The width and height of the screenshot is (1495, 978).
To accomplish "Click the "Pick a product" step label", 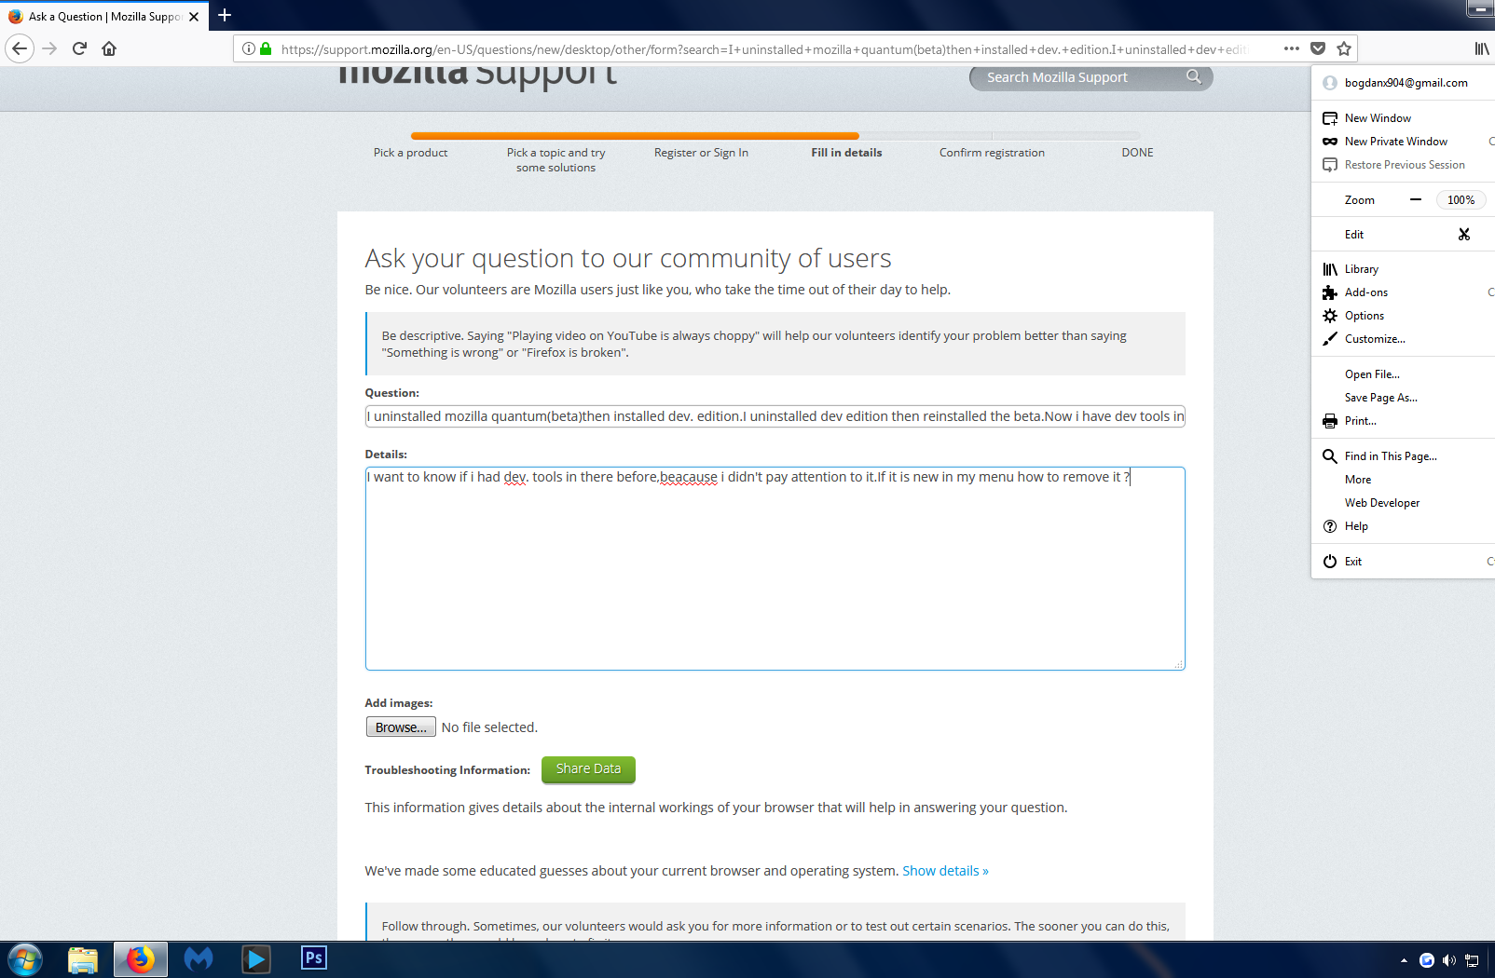I will point(410,153).
